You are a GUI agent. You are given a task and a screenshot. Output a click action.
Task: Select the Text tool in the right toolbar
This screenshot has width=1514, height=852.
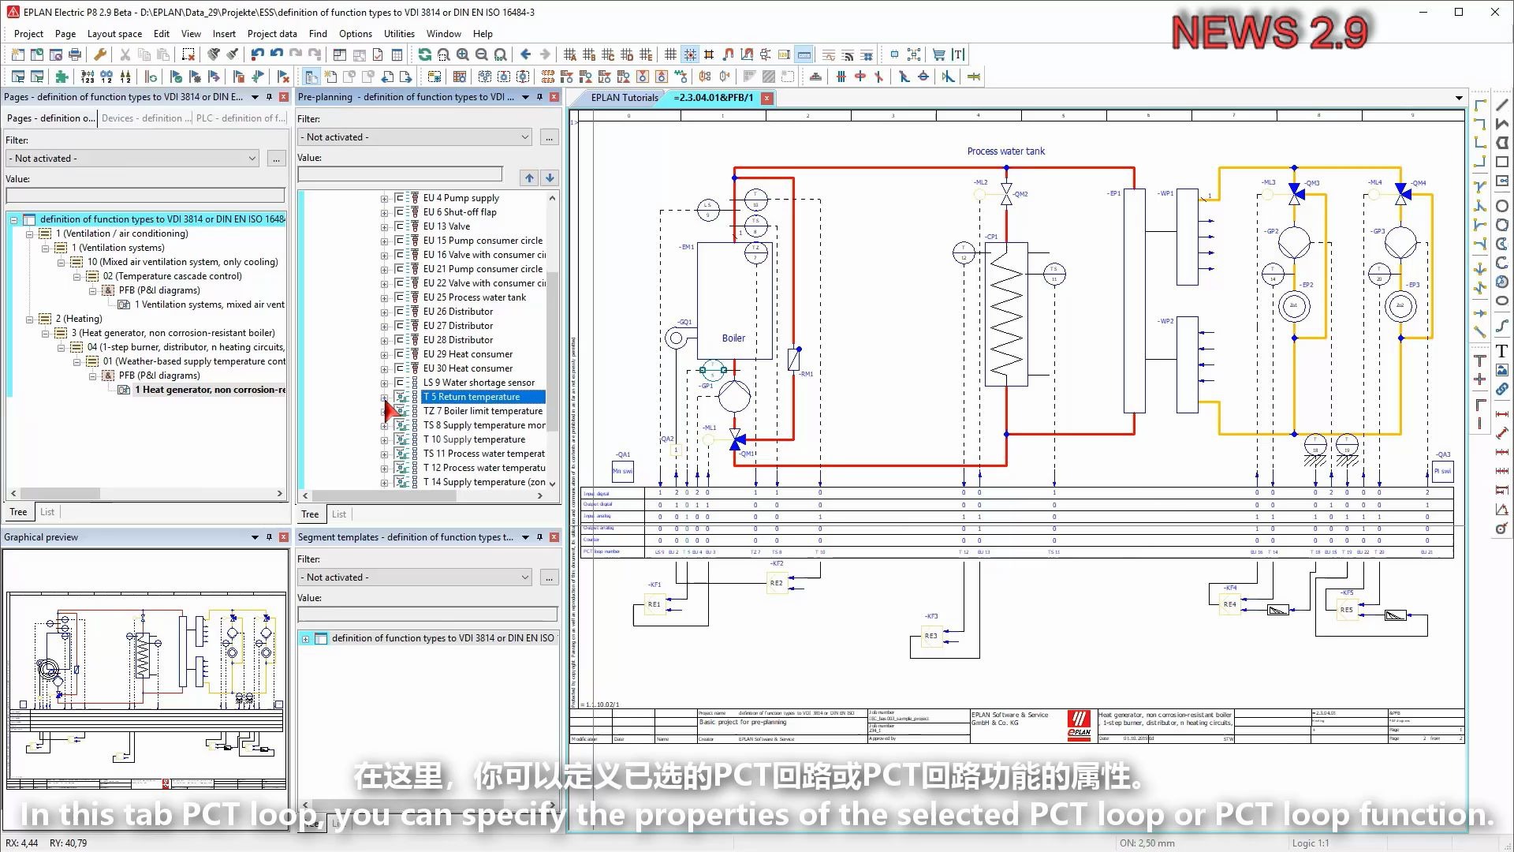tap(1502, 350)
